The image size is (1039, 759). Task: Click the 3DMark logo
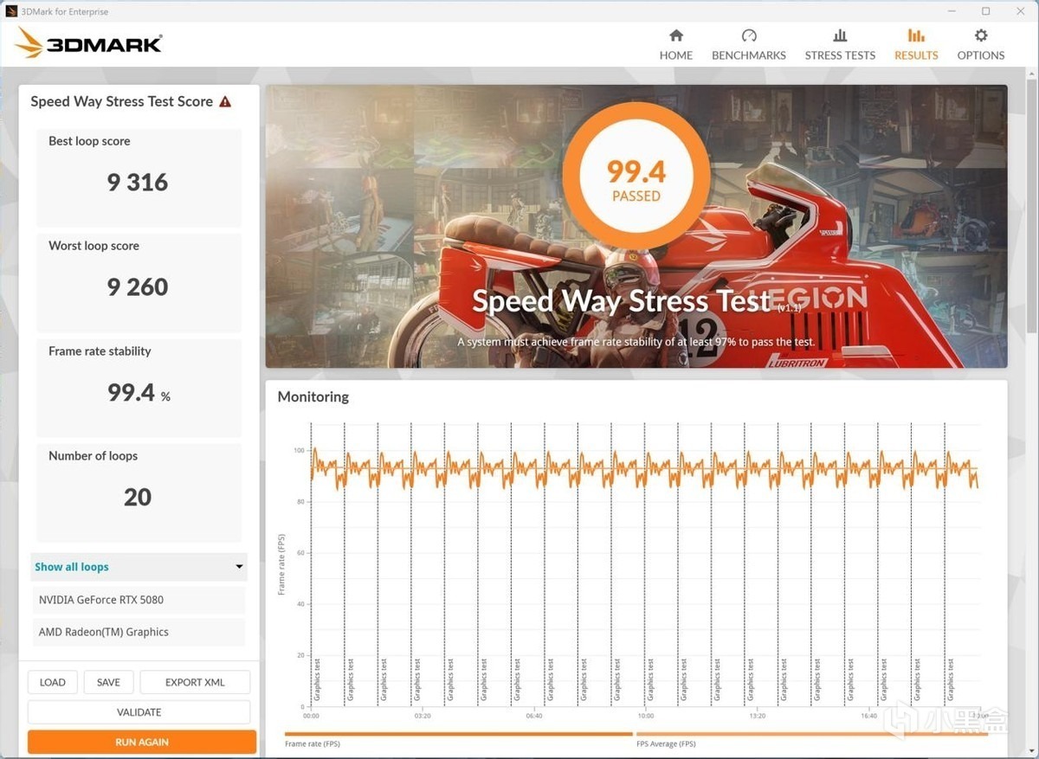click(88, 43)
